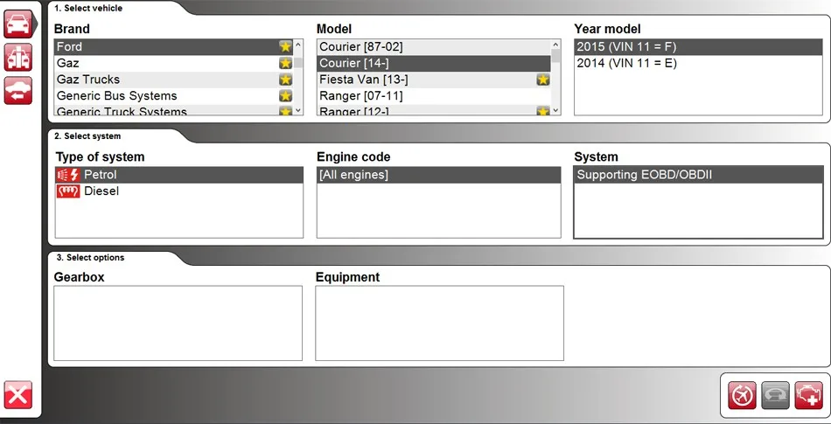Toggle favorite star for Ford brand
Screen dimensions: 831x424
(286, 46)
